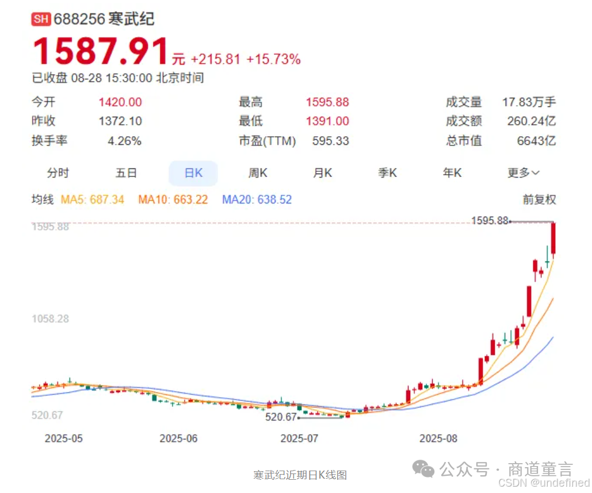Click the 最低 value 1391.00
The width and height of the screenshot is (592, 493).
327,121
